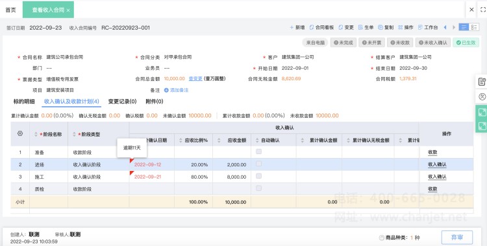Click the 已生效 status badge

click(466, 43)
